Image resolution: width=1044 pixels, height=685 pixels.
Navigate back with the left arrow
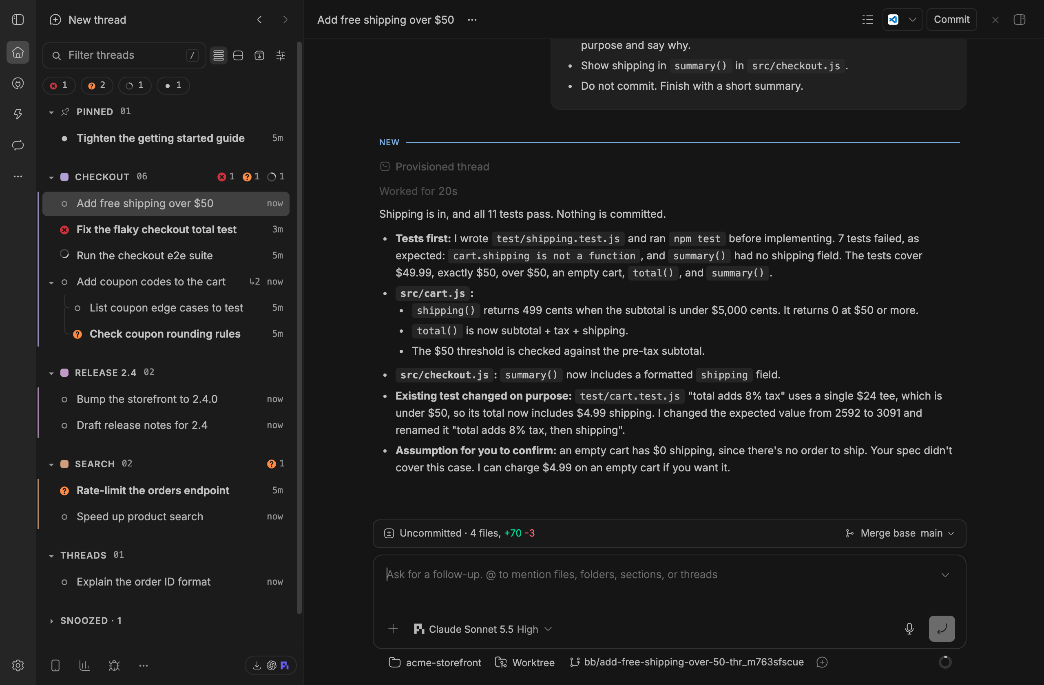(260, 20)
